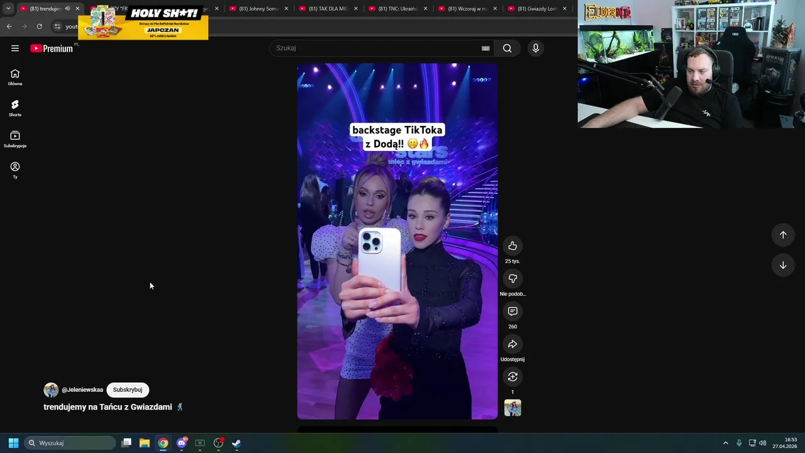Dislike the Short with thumbs down
The height and width of the screenshot is (453, 805).
point(513,279)
